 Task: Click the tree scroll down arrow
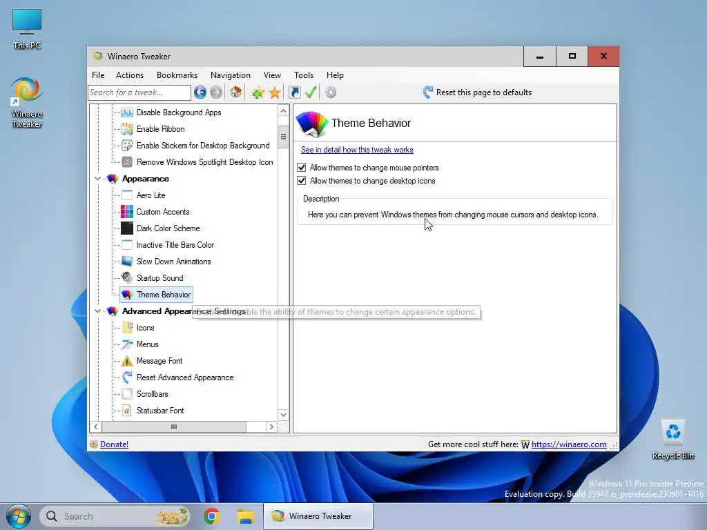tap(283, 415)
